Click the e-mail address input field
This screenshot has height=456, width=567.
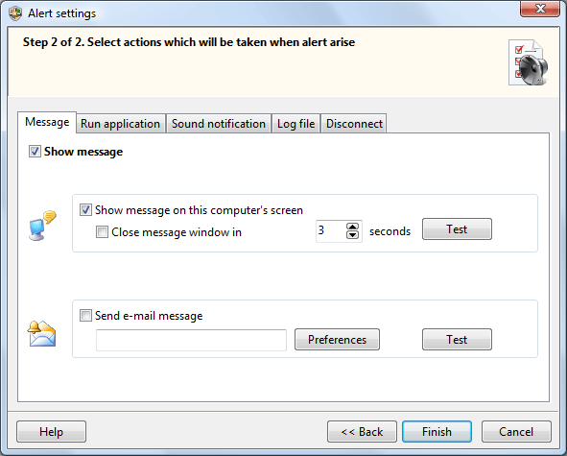pos(191,340)
